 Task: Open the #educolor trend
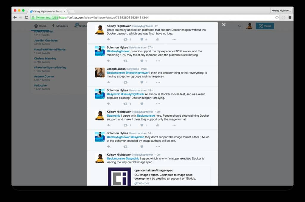coord(41,85)
